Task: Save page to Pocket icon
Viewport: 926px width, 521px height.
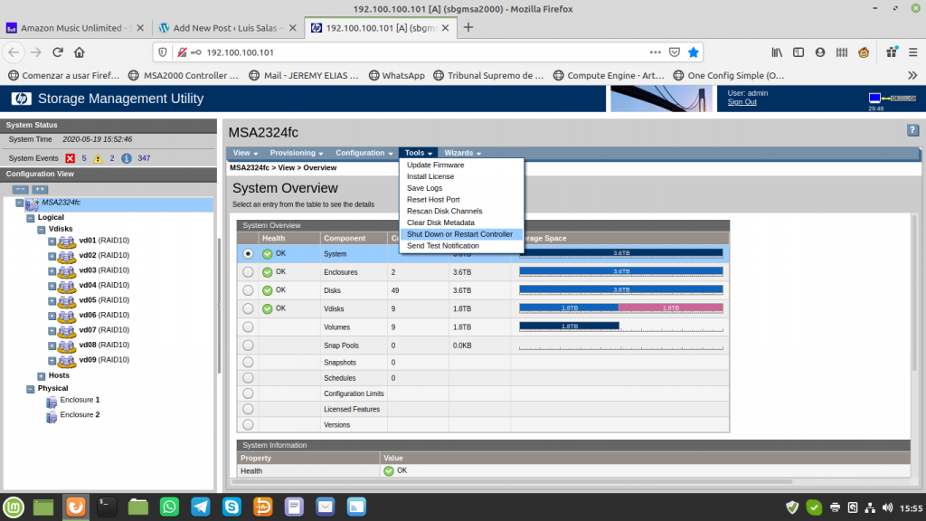Action: [x=675, y=52]
